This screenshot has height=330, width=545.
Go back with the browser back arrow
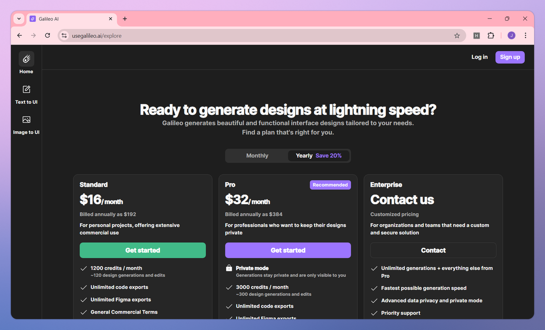pos(20,35)
